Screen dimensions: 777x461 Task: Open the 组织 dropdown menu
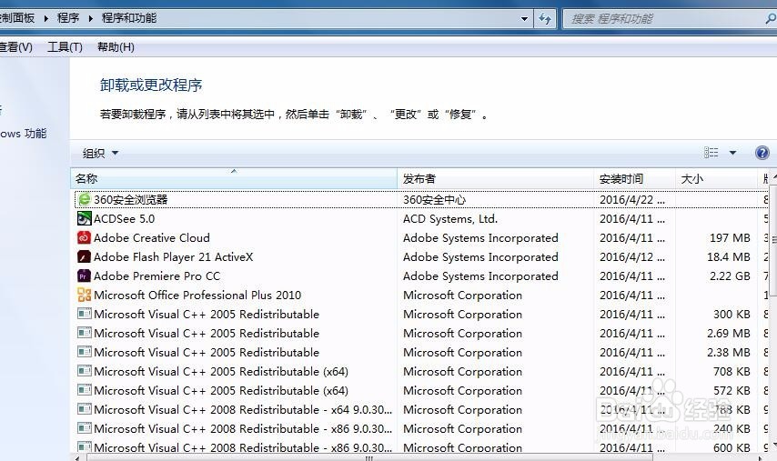[100, 153]
